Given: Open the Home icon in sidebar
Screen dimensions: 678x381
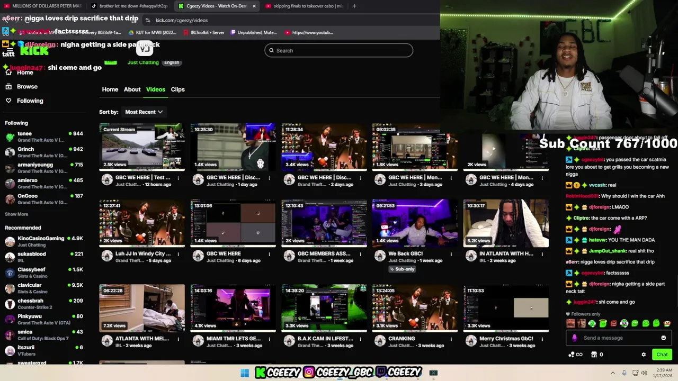Looking at the screenshot, I should (8, 72).
